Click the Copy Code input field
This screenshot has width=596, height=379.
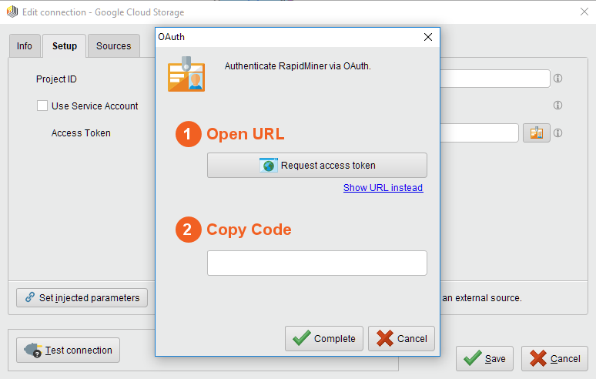click(x=316, y=263)
